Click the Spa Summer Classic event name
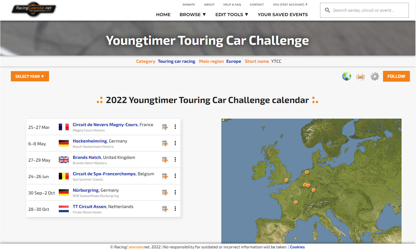This screenshot has height=250, width=416. tap(88, 179)
